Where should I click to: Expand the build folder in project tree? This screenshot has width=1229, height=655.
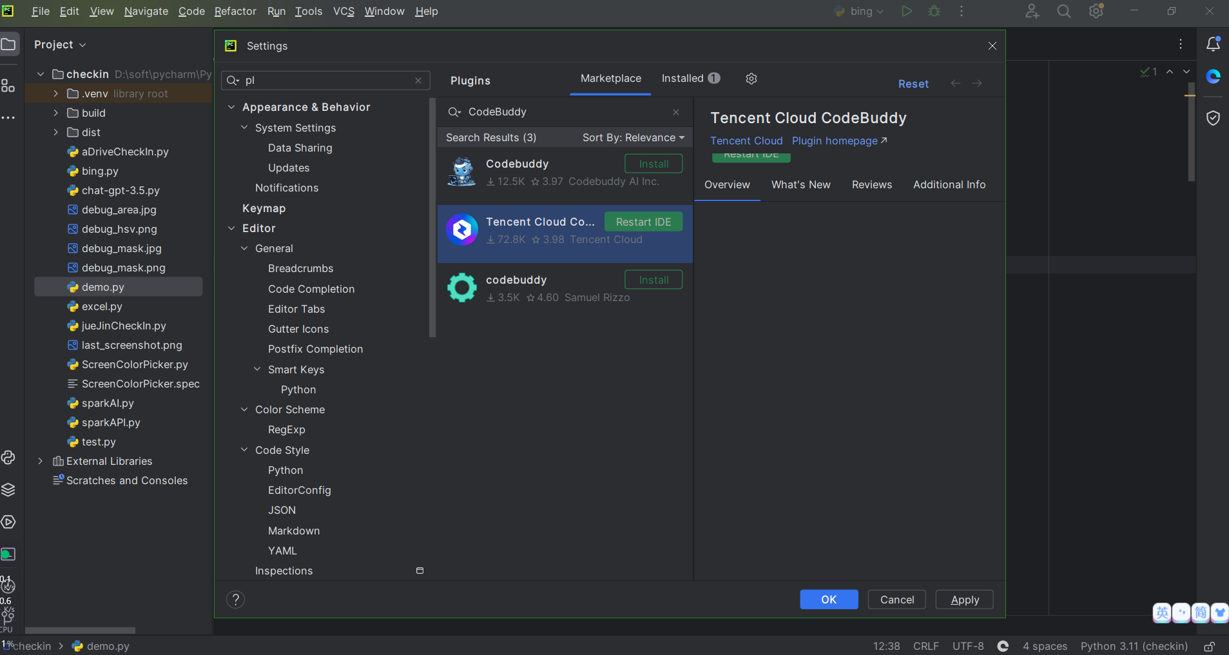pos(56,113)
